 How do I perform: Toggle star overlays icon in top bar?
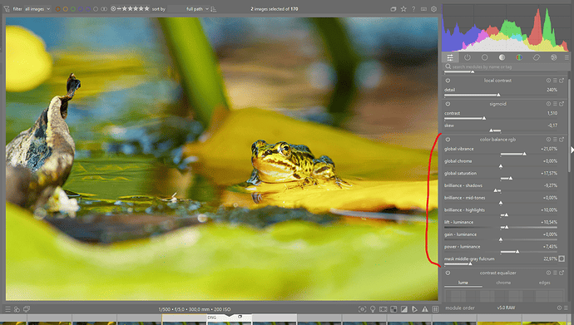403,9
